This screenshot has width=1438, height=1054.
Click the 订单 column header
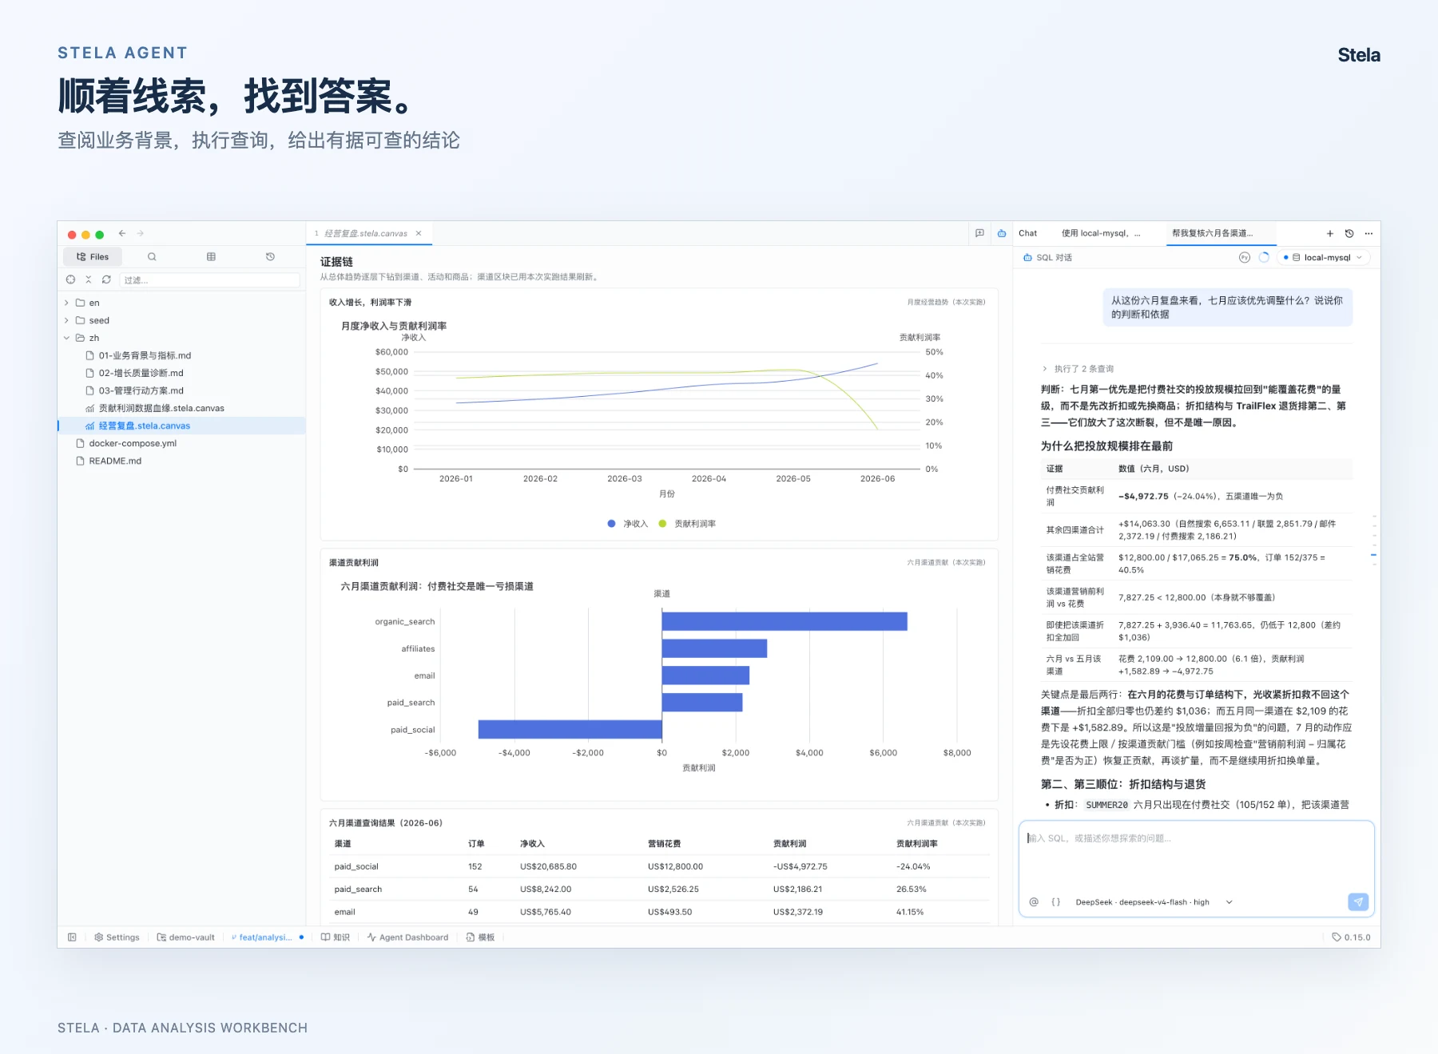point(476,843)
